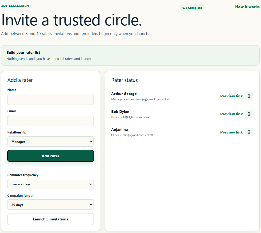261x233 pixels.
Task: Click the Arthur George rater name
Action: 124,94
